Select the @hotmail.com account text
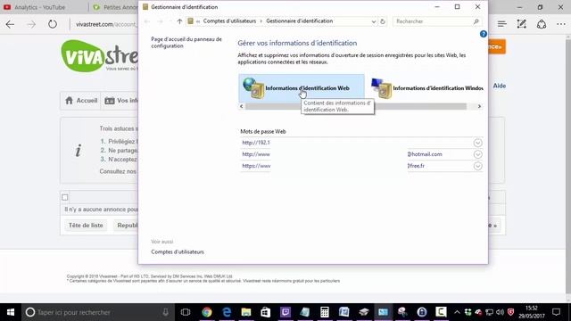 tap(425, 154)
